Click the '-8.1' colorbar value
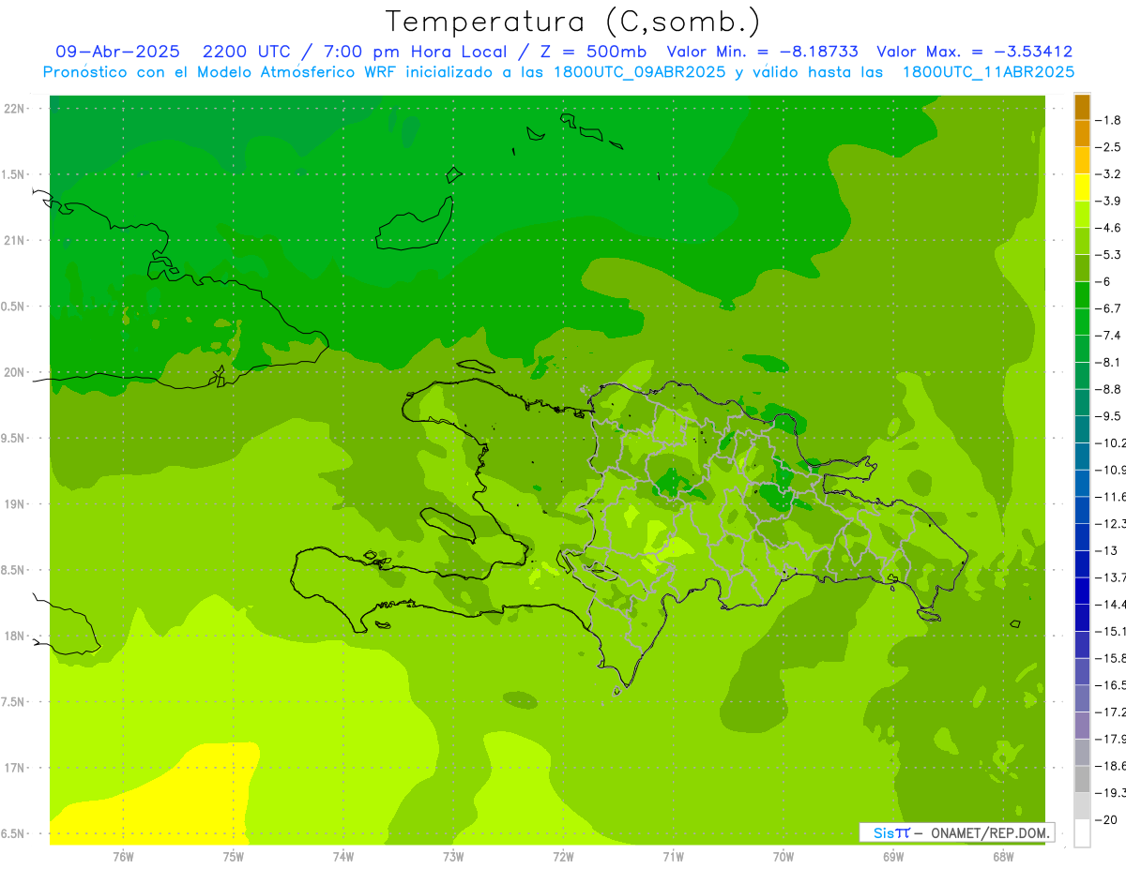The height and width of the screenshot is (869, 1126). pyautogui.click(x=1108, y=363)
